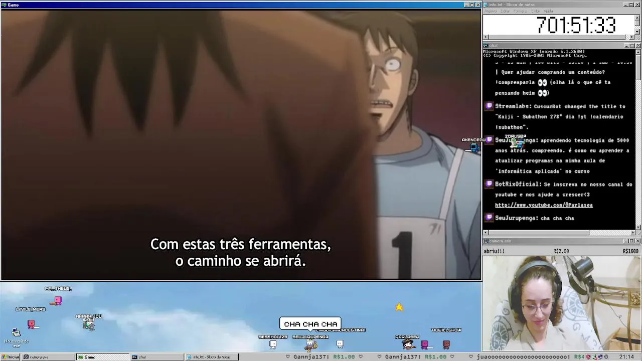The width and height of the screenshot is (642, 361).
Task: Click the first 'Gannja137: R$1.00' ticker entry
Action: [324, 357]
